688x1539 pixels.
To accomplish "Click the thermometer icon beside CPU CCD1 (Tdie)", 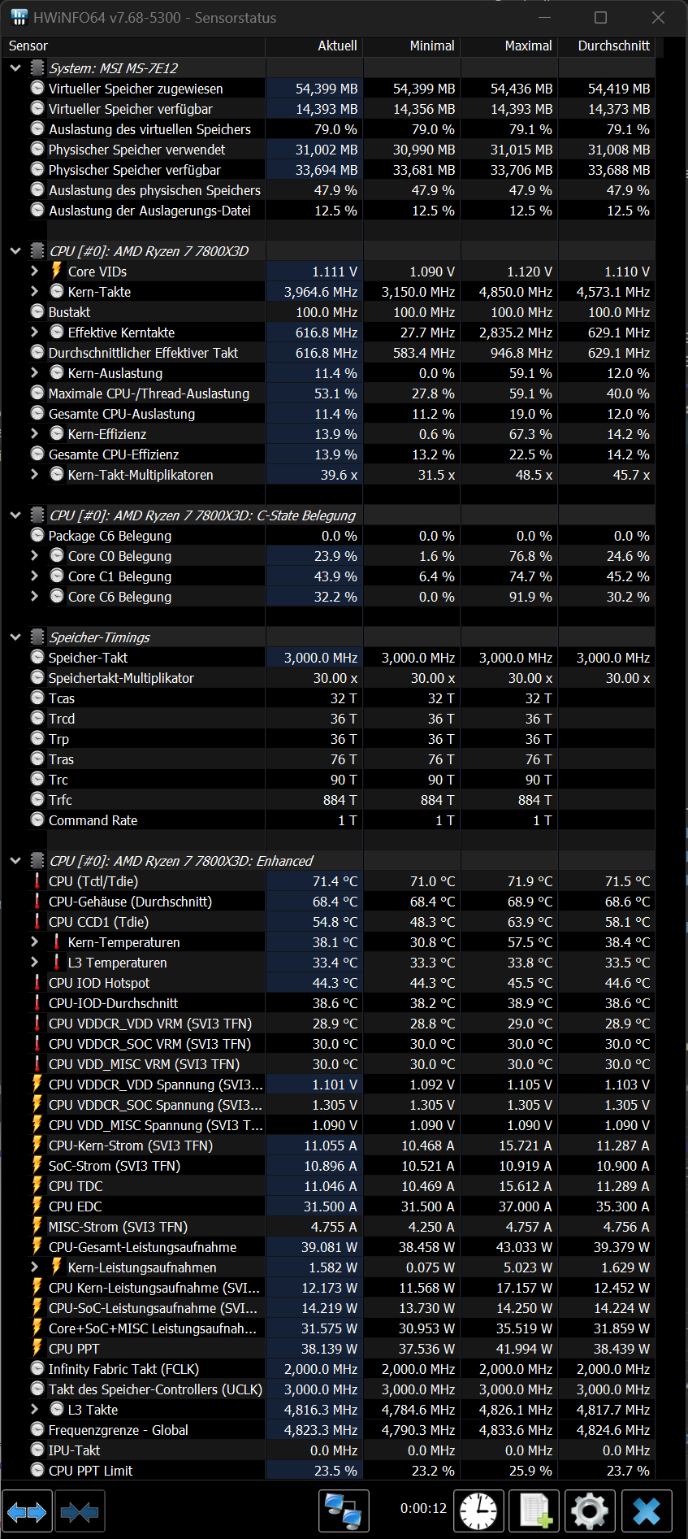I will pos(37,921).
